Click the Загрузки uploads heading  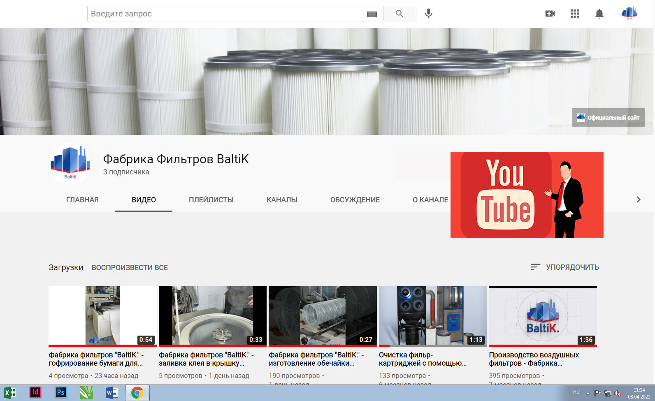click(x=66, y=267)
